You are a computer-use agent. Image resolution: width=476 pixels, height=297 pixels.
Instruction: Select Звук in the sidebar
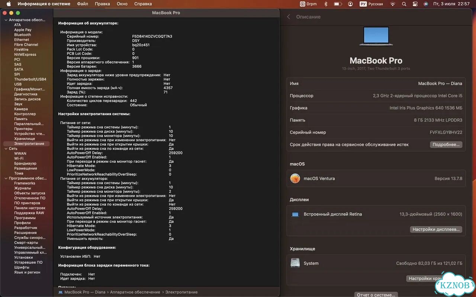coord(18,104)
